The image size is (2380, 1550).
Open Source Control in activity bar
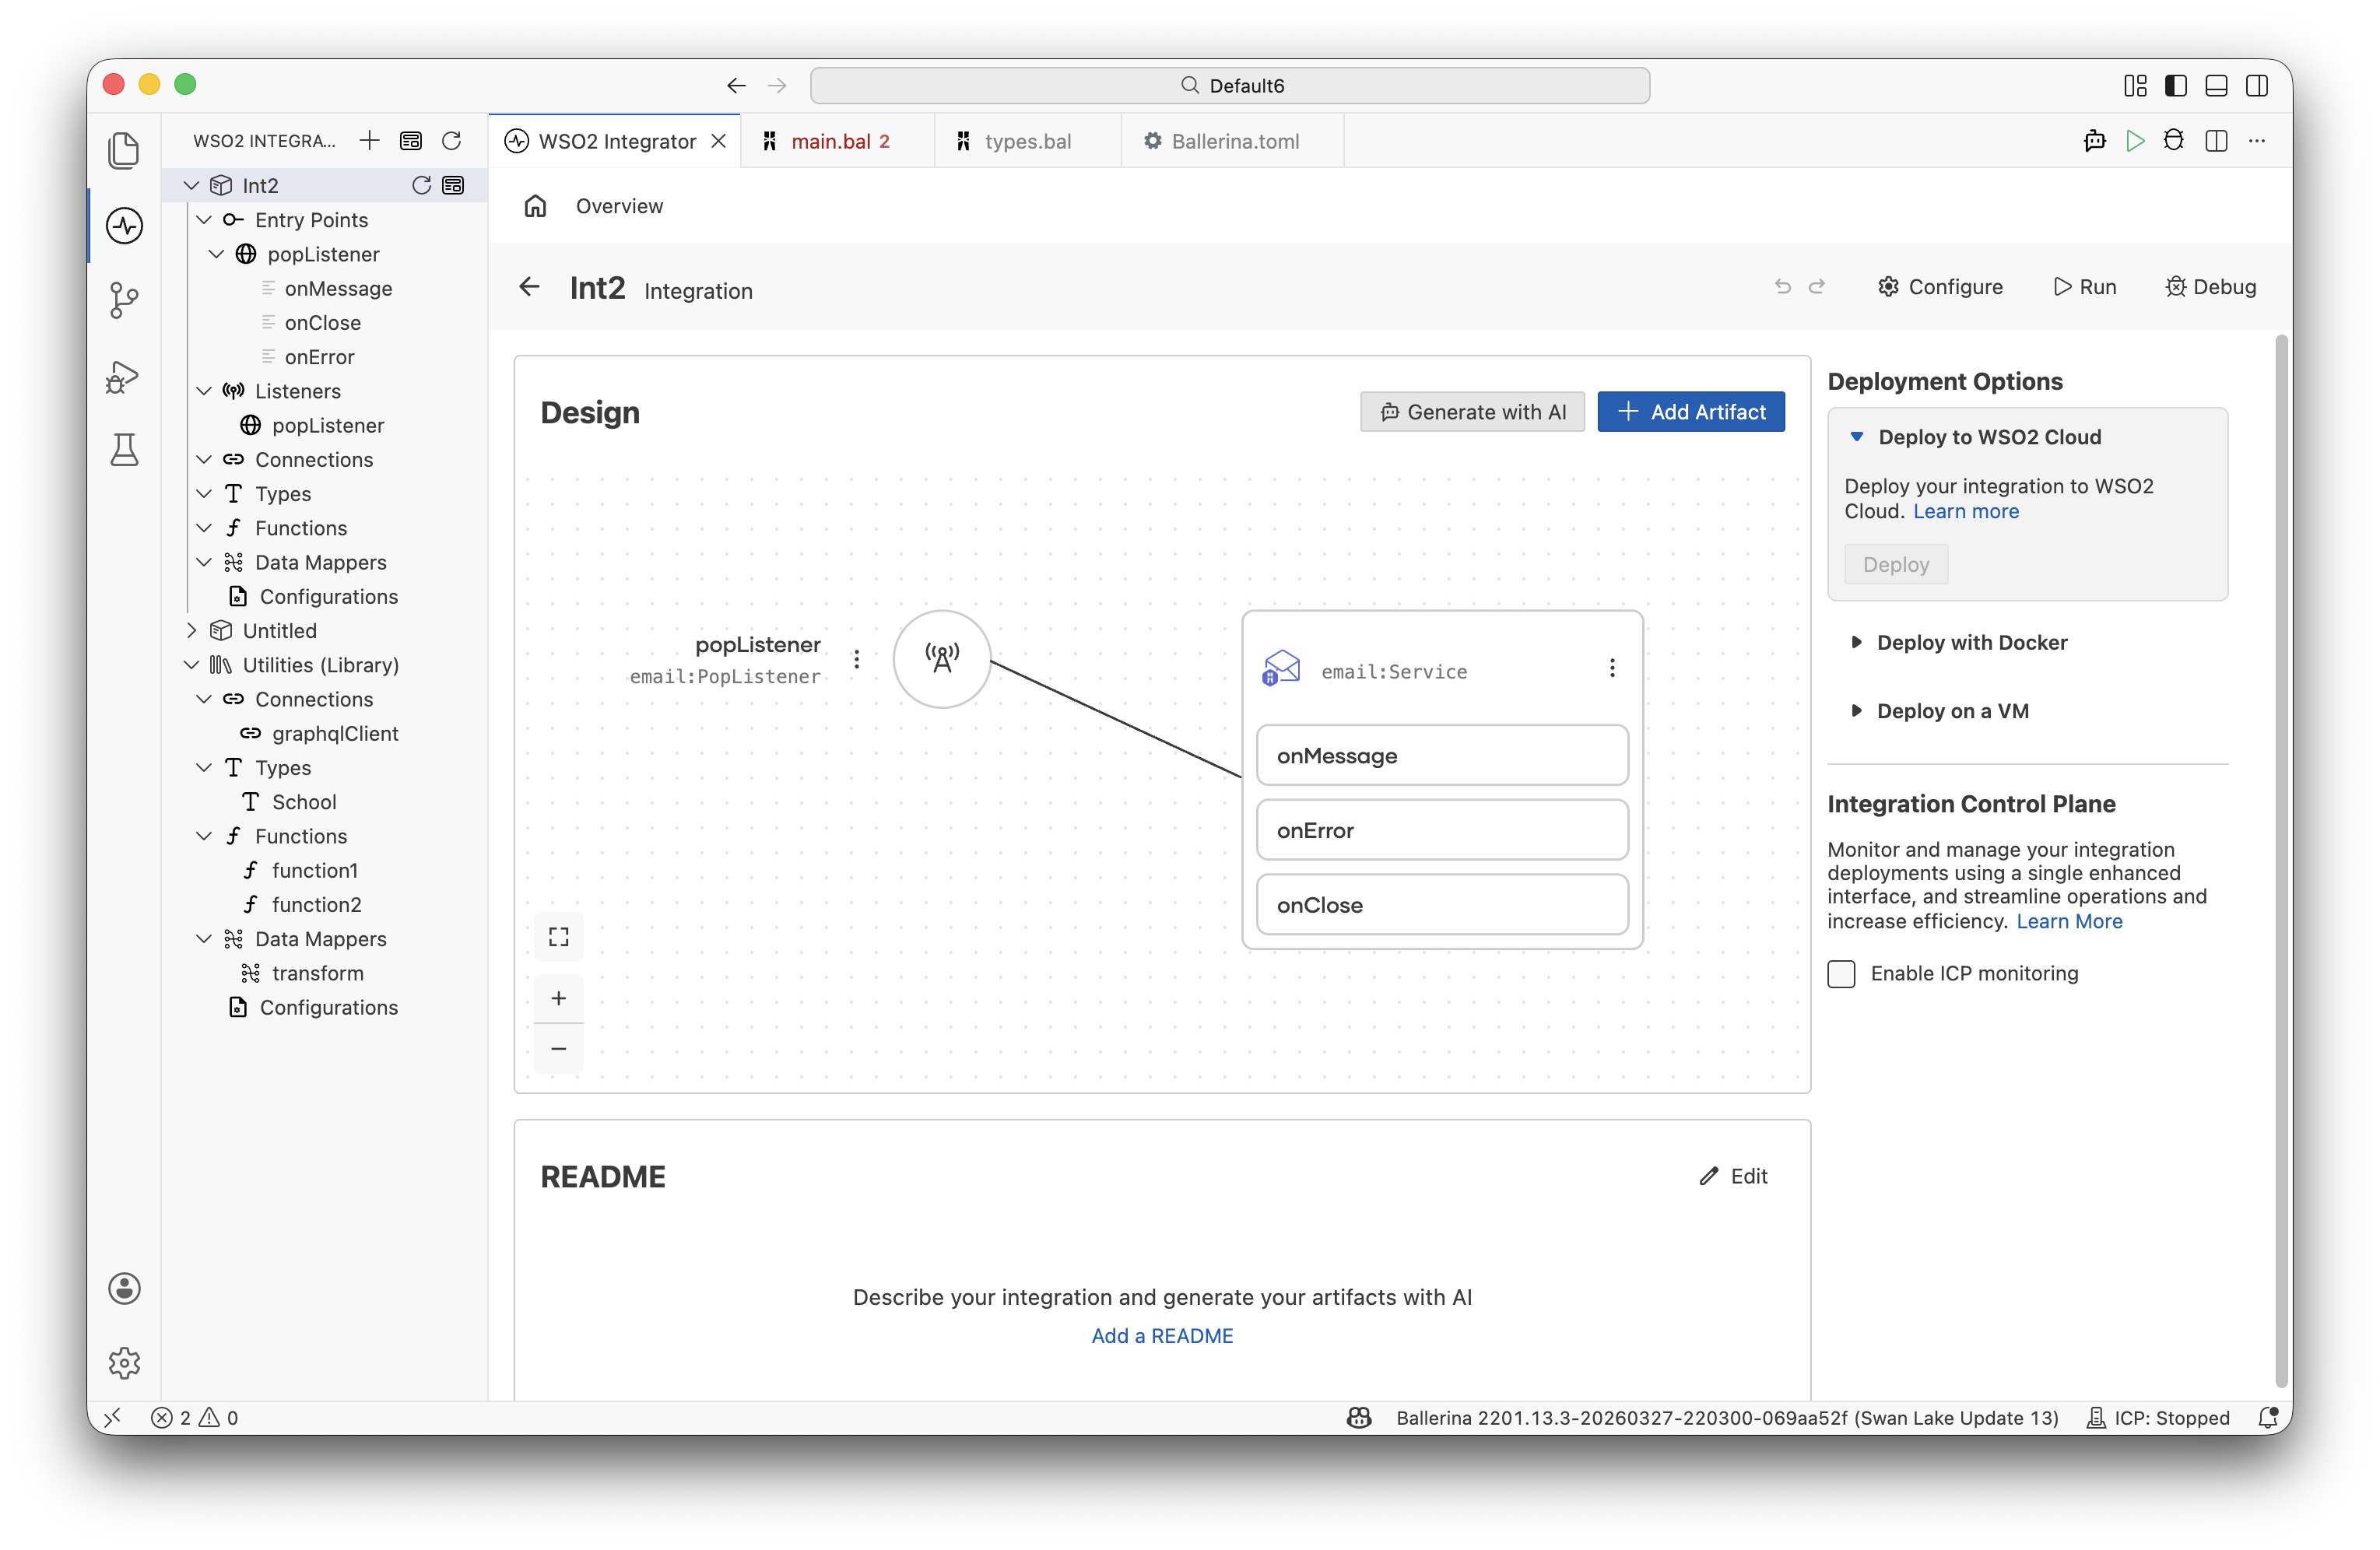[x=124, y=300]
